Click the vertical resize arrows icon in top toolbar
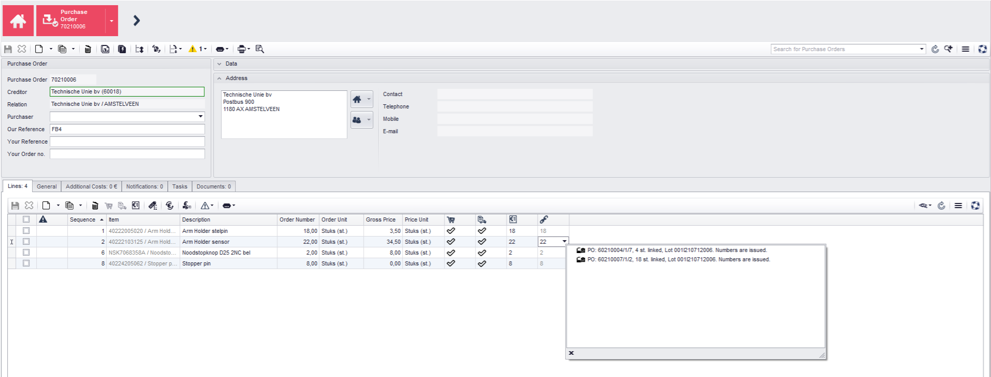 coord(139,49)
